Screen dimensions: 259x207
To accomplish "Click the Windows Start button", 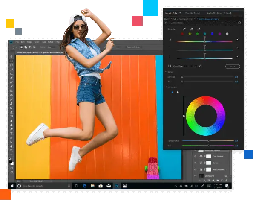I will click(x=12, y=186).
